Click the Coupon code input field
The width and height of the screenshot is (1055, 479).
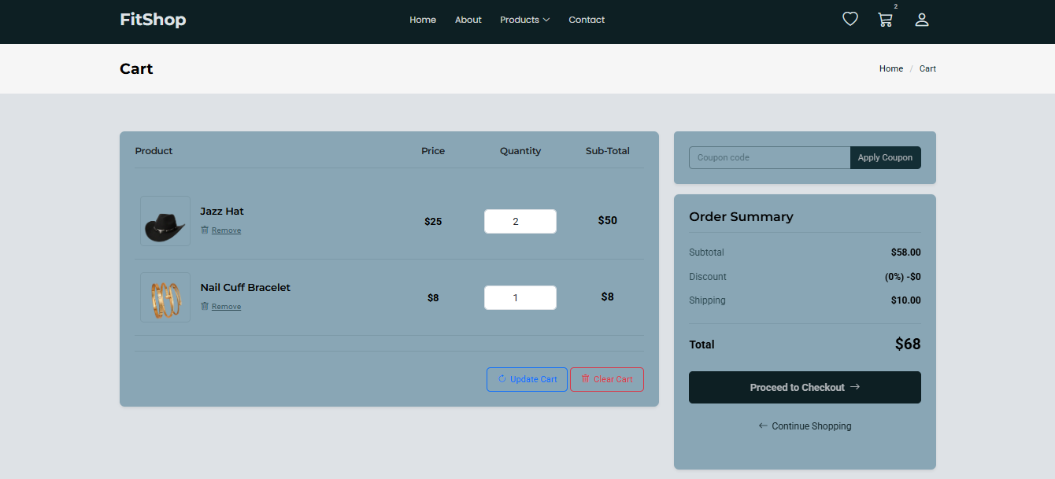click(x=768, y=157)
